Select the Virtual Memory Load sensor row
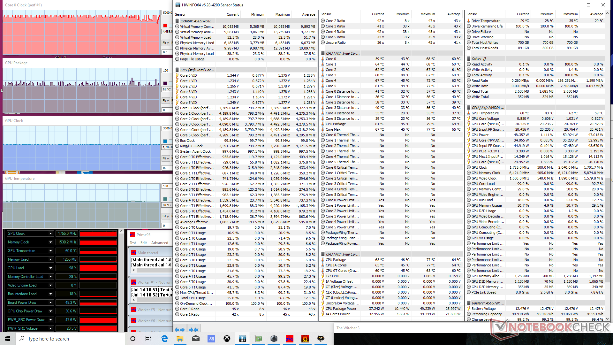Screen dimensions: 613x345 point(246,37)
